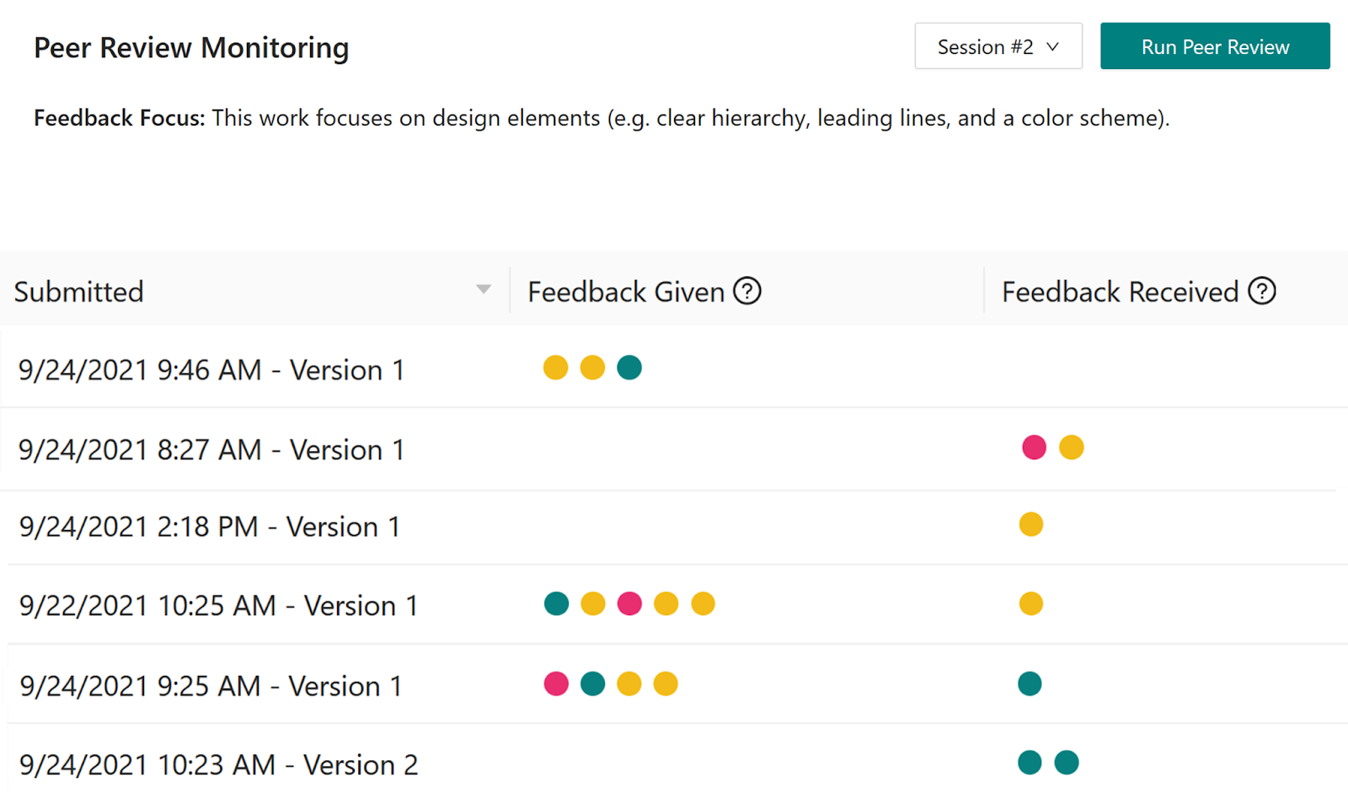Click the teal dot in 9:25 AM feedback received
The height and width of the screenshot is (793, 1348).
click(1030, 683)
